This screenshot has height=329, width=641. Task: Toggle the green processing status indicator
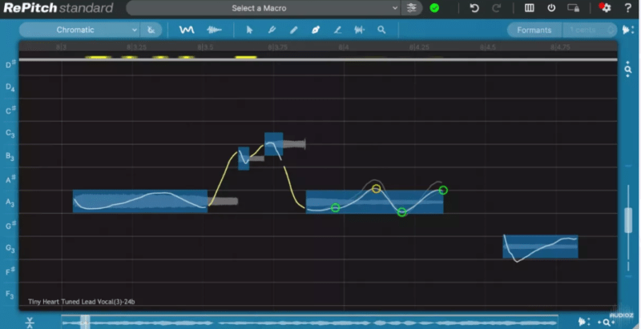(434, 8)
